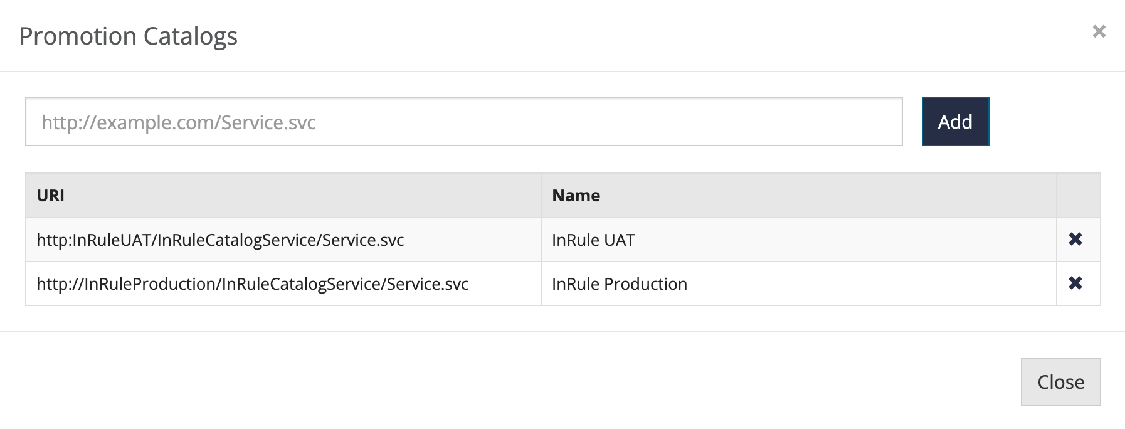Click the InRule UAT name cell
The height and width of the screenshot is (429, 1125).
[593, 240]
